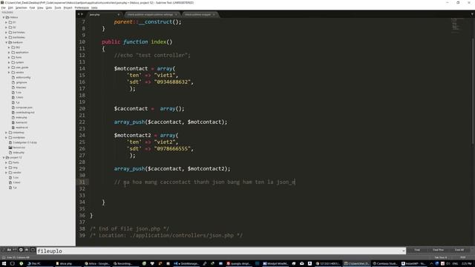Open the Windows Start menu

pyautogui.click(x=4, y=264)
